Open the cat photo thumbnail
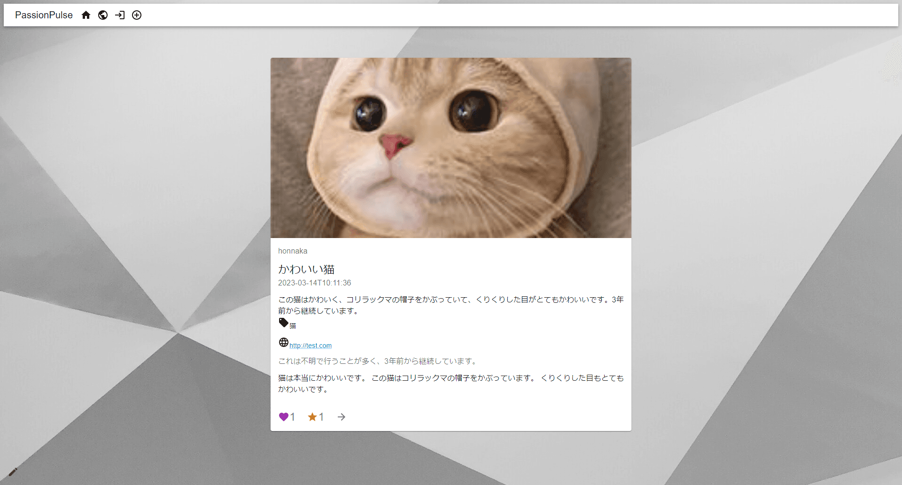Viewport: 902px width, 485px height. pyautogui.click(x=451, y=148)
